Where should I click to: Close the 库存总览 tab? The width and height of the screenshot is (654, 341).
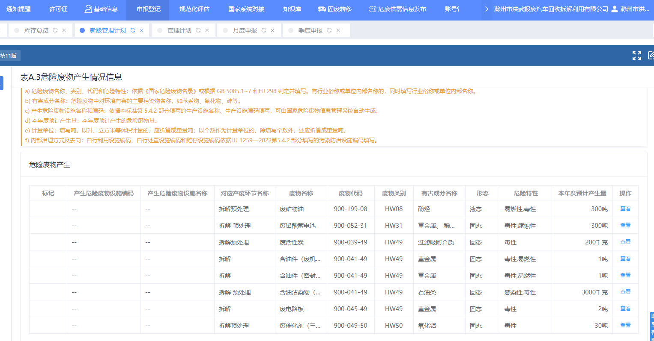64,30
